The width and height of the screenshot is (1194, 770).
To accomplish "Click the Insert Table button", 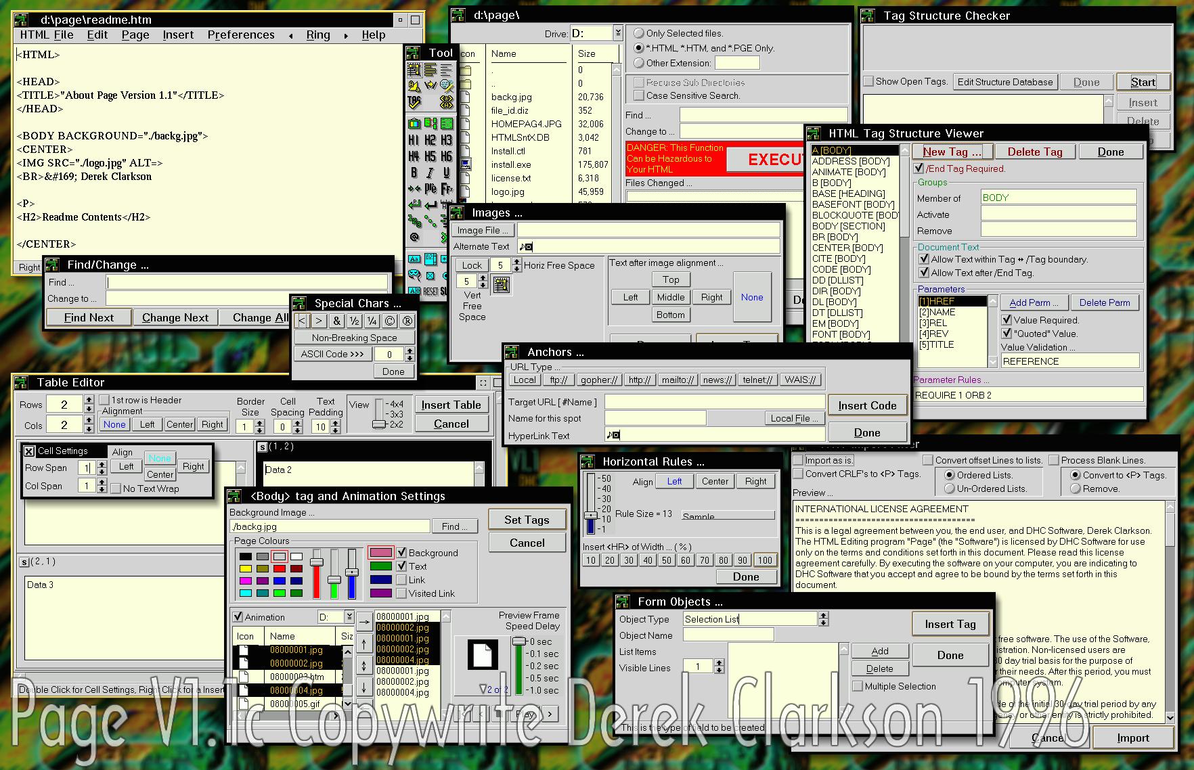I will point(451,405).
